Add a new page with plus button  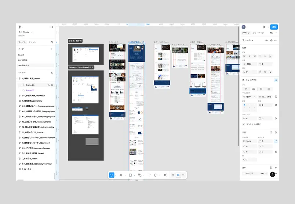(x=52, y=49)
